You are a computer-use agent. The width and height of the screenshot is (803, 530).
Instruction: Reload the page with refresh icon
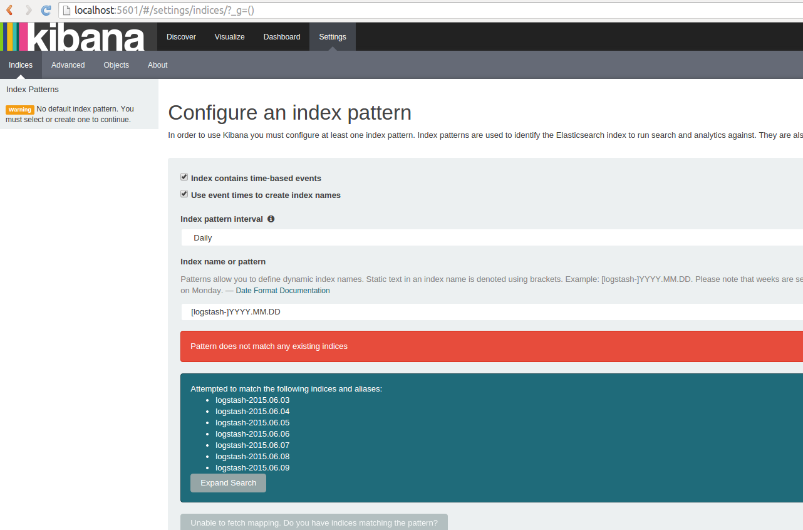click(46, 10)
